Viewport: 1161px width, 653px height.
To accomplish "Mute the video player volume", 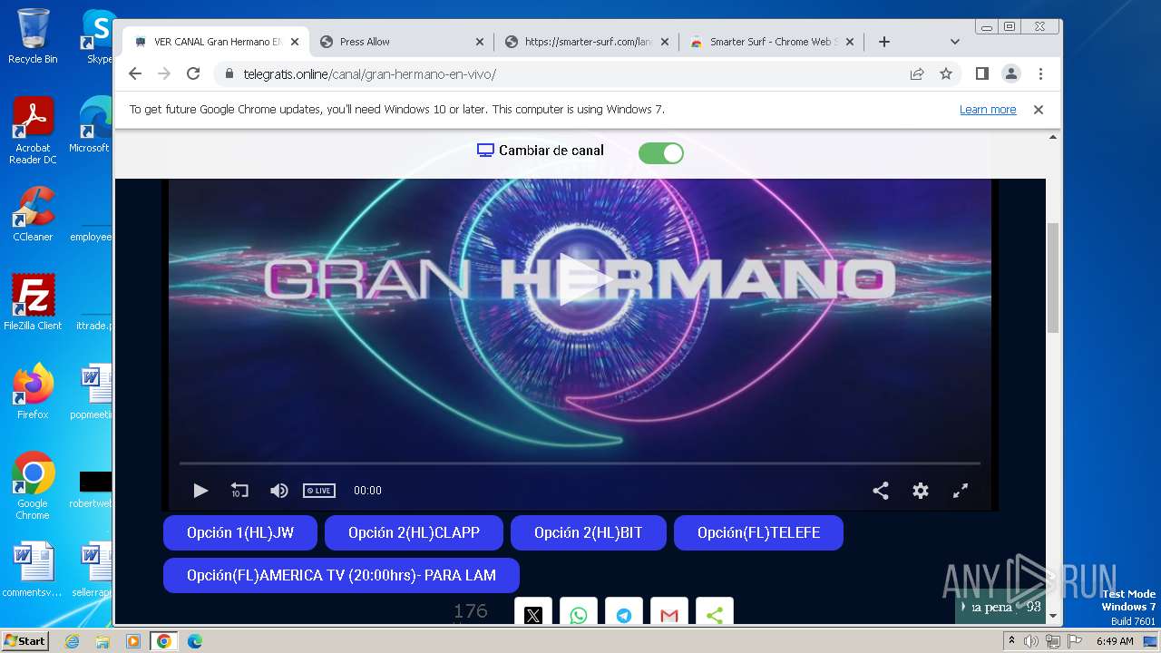I will tap(279, 491).
